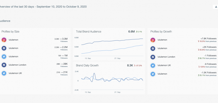Click lululemon London Facebook icon in Profiles by Growth
Image resolution: width=218 pixels, height=103 pixels.
pos(153,57)
